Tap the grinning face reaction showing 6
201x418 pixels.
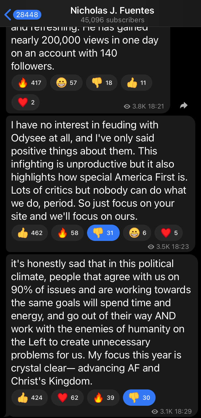tap(137, 233)
